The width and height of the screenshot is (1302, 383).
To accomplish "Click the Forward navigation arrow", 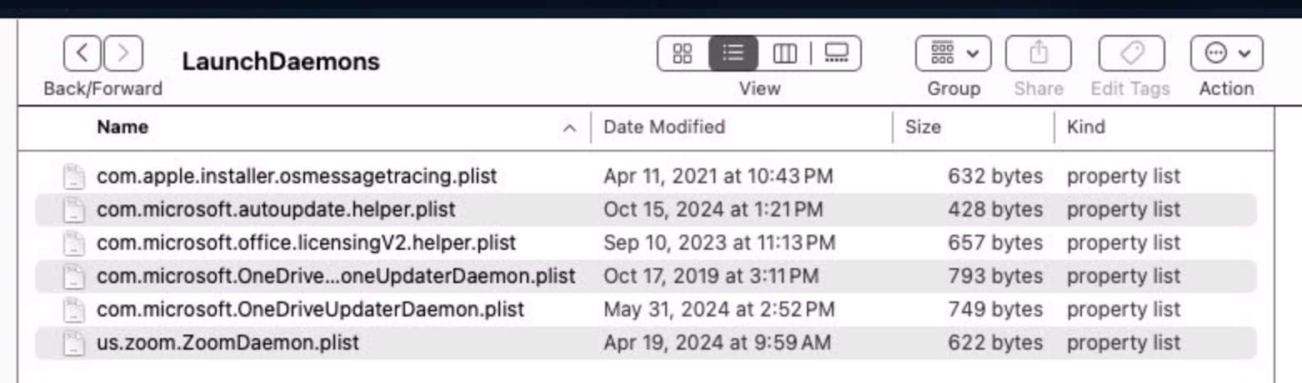I will [123, 55].
